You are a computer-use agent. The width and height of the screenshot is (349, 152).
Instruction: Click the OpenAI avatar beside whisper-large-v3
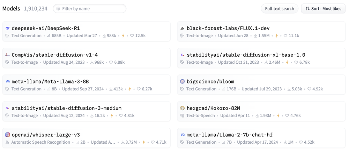point(7,135)
